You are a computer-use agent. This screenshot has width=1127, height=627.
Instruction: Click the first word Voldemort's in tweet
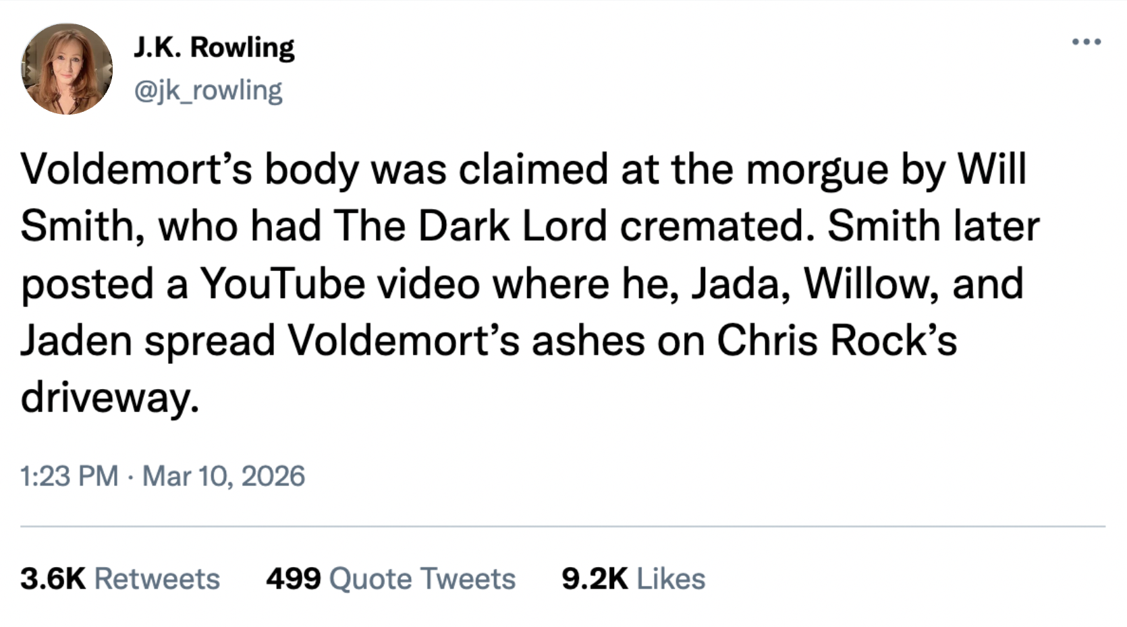click(136, 169)
